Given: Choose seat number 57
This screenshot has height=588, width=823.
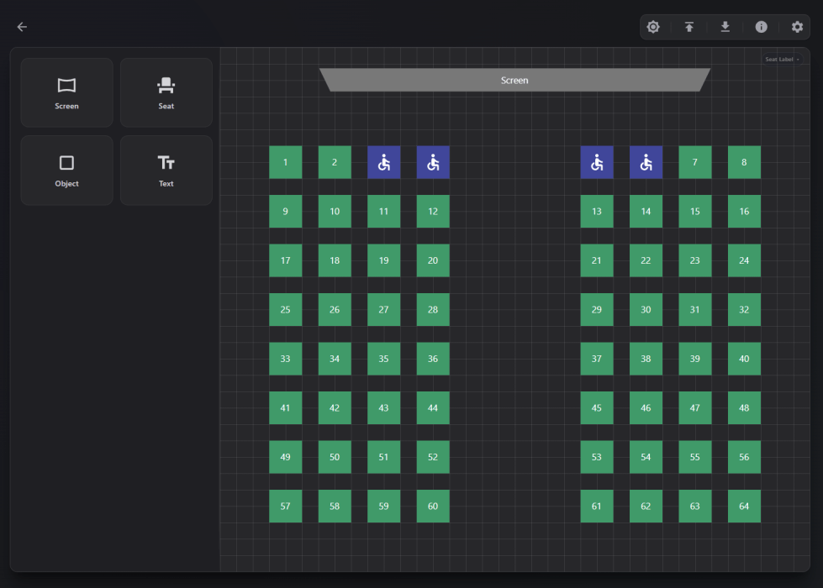Looking at the screenshot, I should (286, 507).
